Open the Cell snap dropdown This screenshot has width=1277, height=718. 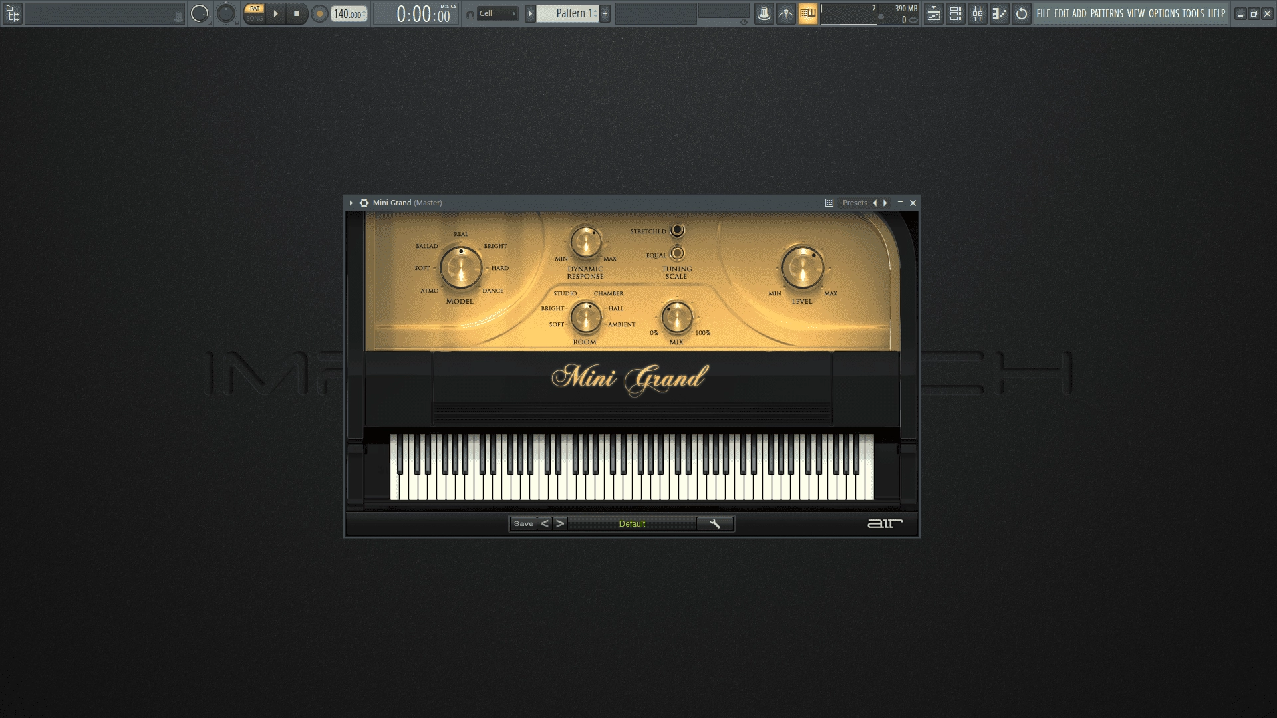[x=497, y=13]
